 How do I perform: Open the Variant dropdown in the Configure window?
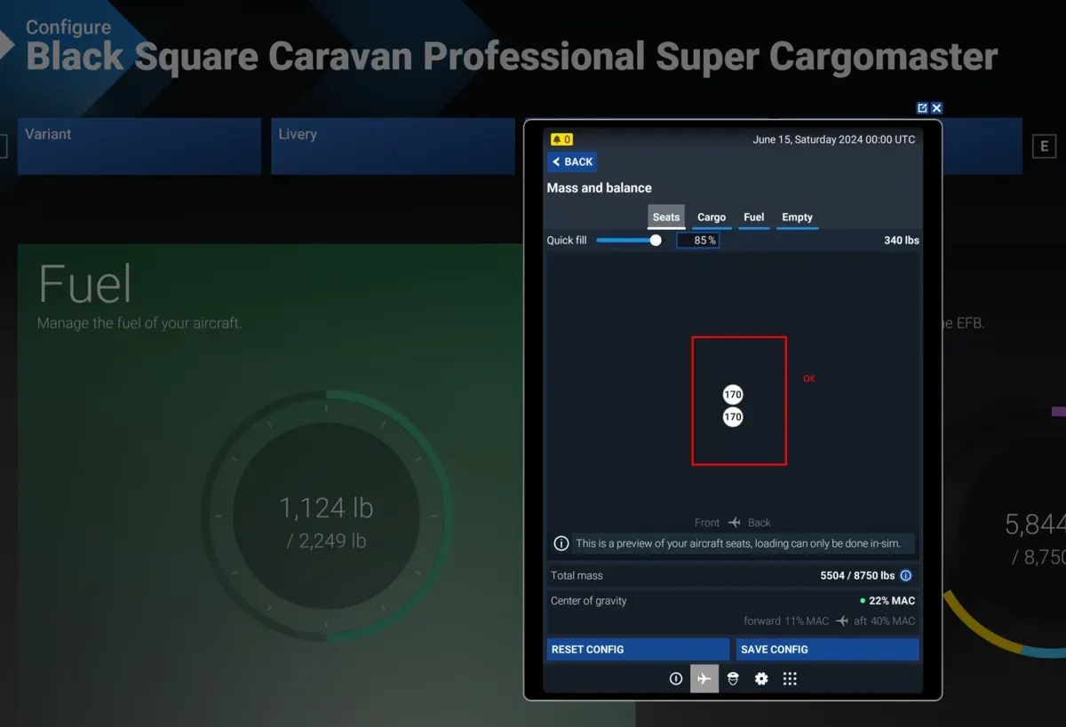(x=139, y=146)
